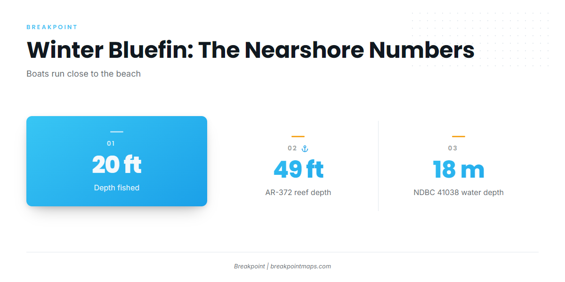Open the breakpointmaps.com footer link
Viewport: 565px width, 282px height.
(300, 266)
